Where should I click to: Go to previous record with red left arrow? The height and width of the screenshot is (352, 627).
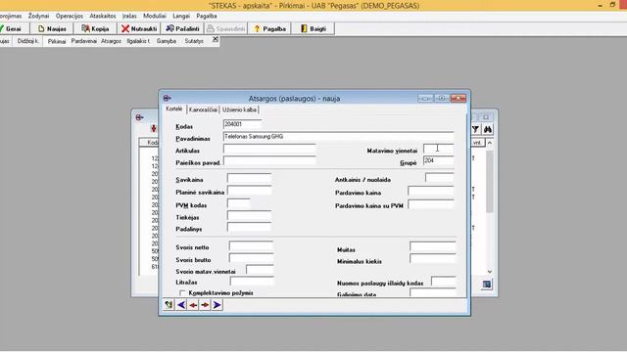tap(193, 305)
